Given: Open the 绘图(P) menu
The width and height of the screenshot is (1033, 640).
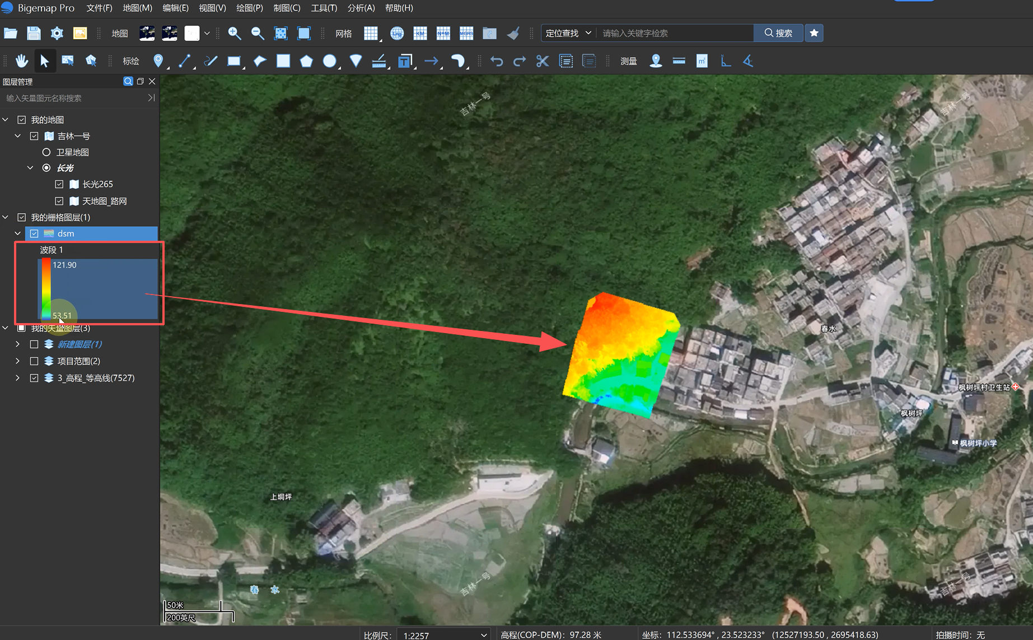Looking at the screenshot, I should pos(250,8).
